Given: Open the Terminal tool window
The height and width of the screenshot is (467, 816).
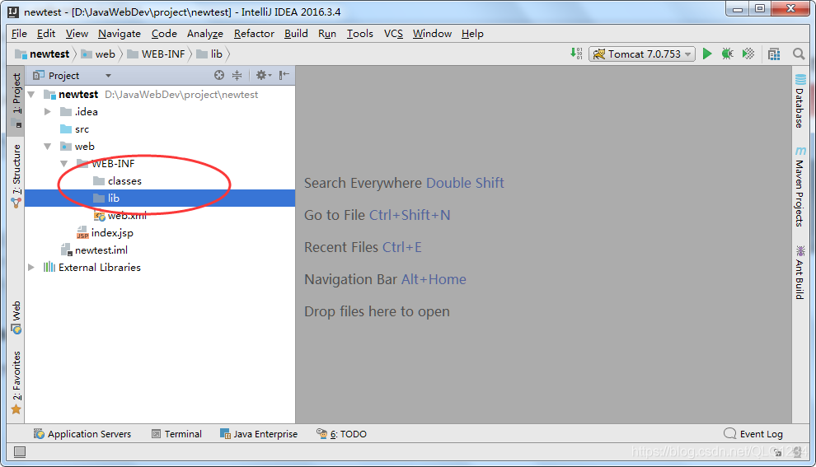Looking at the screenshot, I should coord(176,434).
